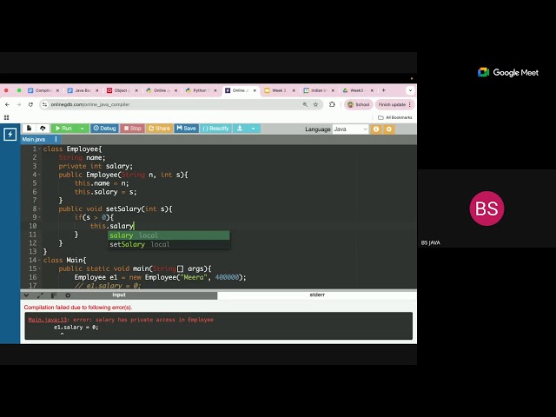Screen dimensions: 556x417
Task: Create a new file with the document icon
Action: 29,129
